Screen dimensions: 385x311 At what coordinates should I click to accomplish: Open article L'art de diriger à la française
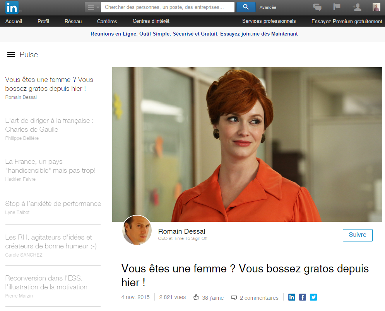(50, 125)
